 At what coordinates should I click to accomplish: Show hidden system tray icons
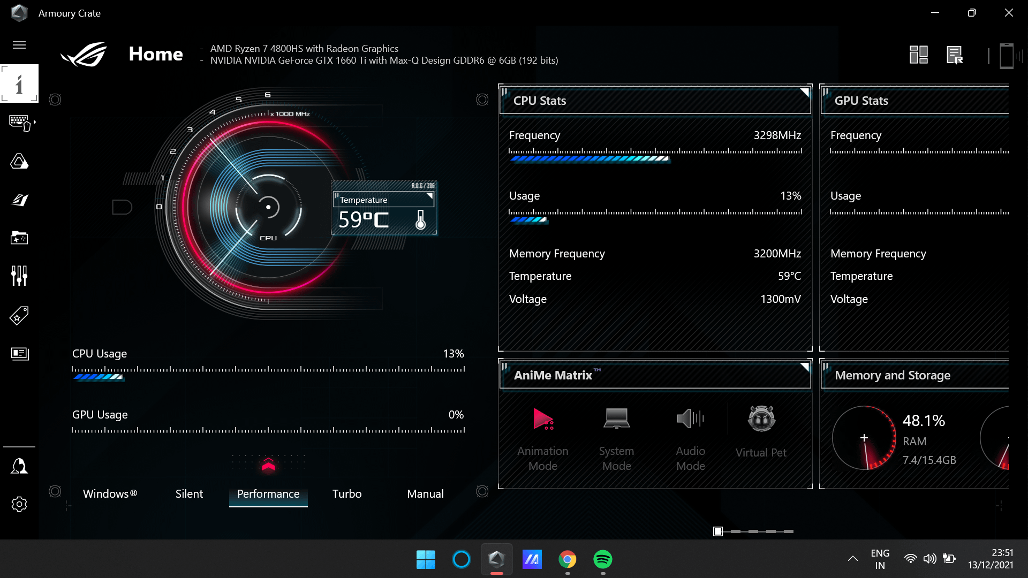[853, 559]
